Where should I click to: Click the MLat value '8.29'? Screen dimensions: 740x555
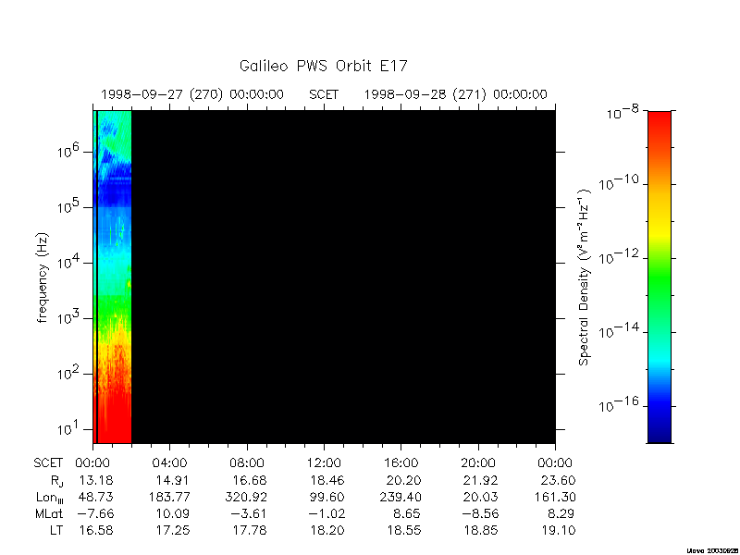561,514
